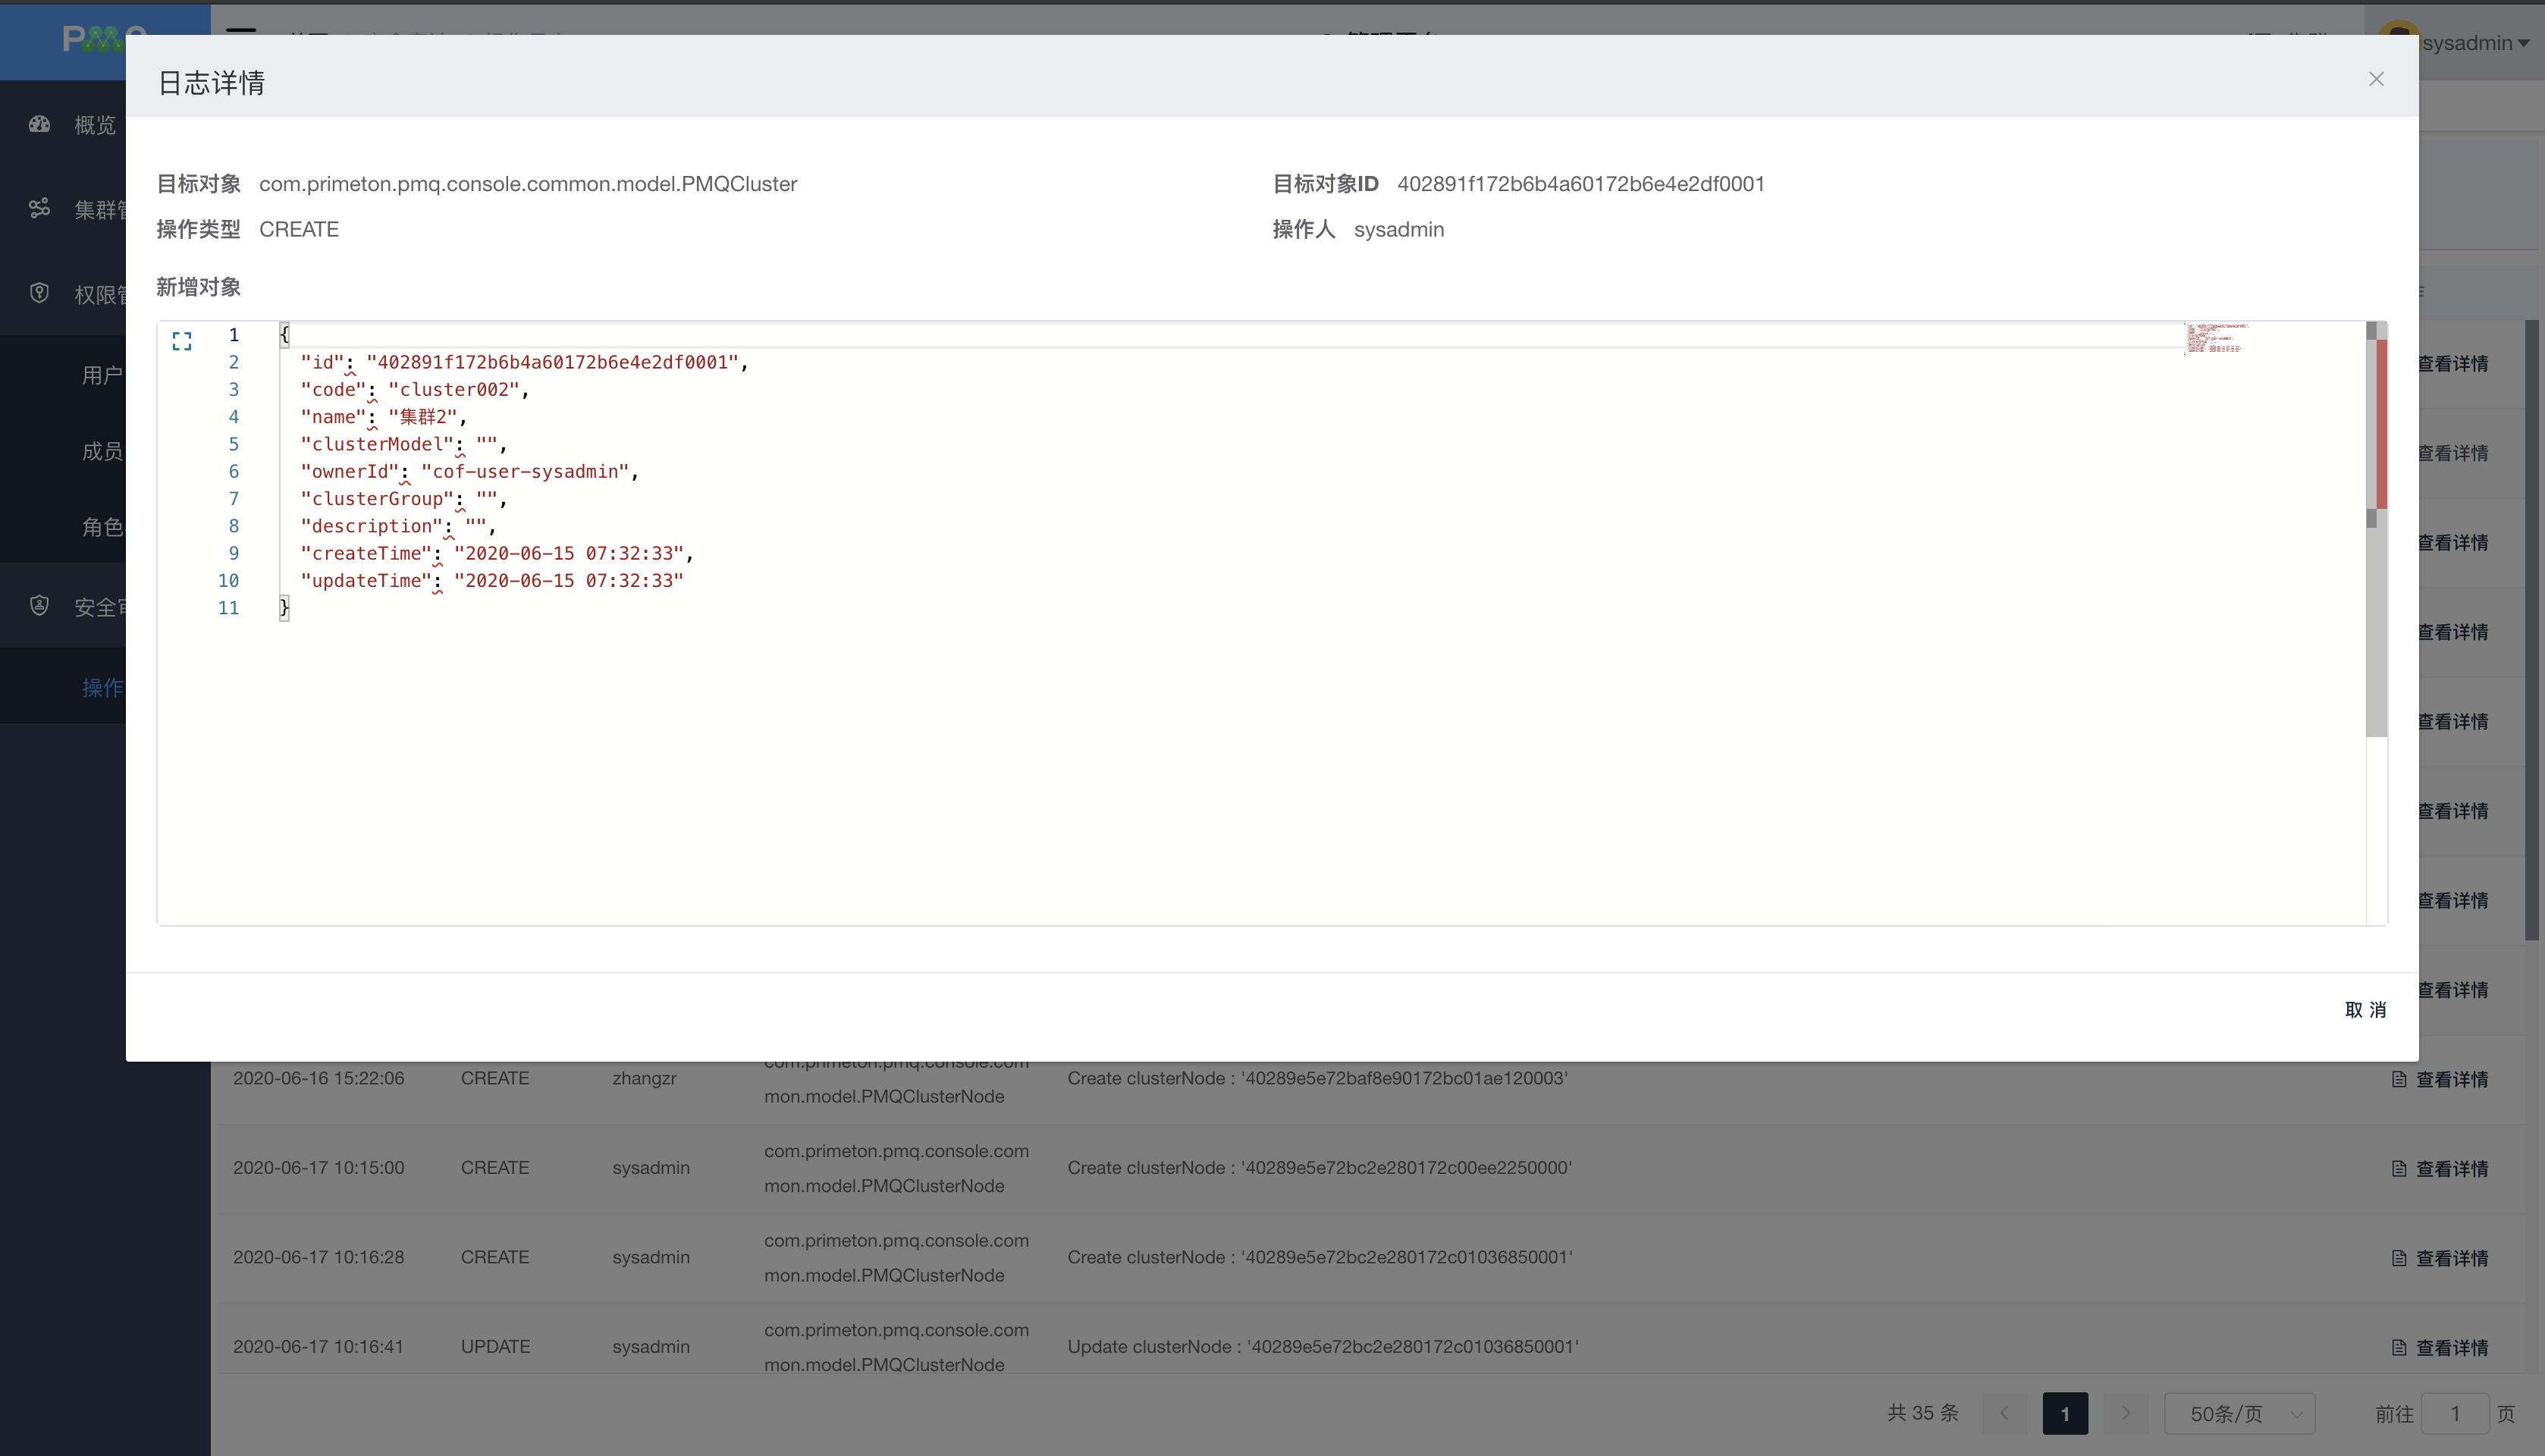Select page 1 in pagination
Viewport: 2545px width, 1456px height.
(x=2065, y=1413)
